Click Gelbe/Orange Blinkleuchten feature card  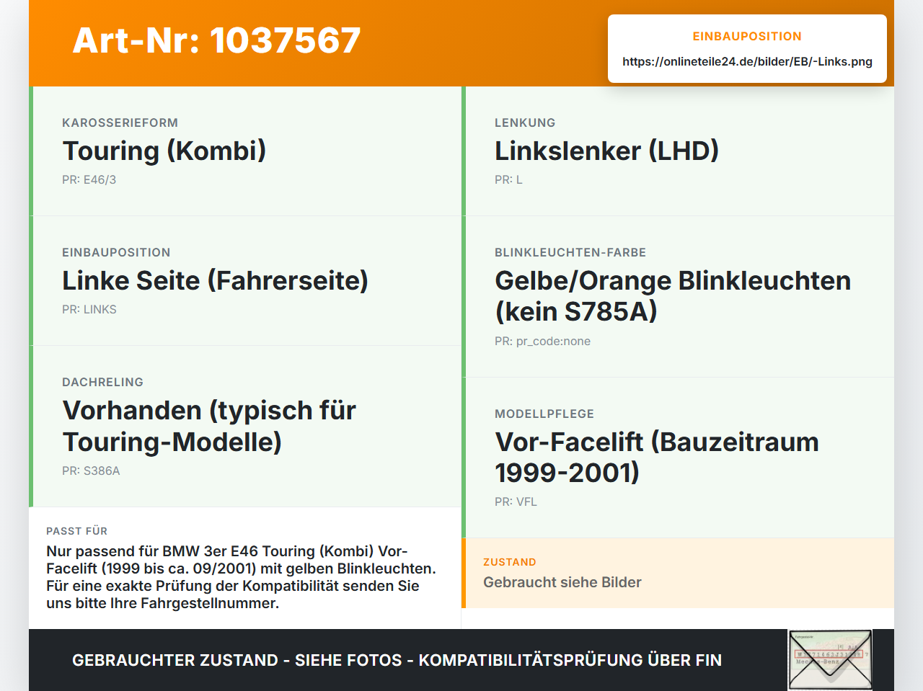(678, 297)
